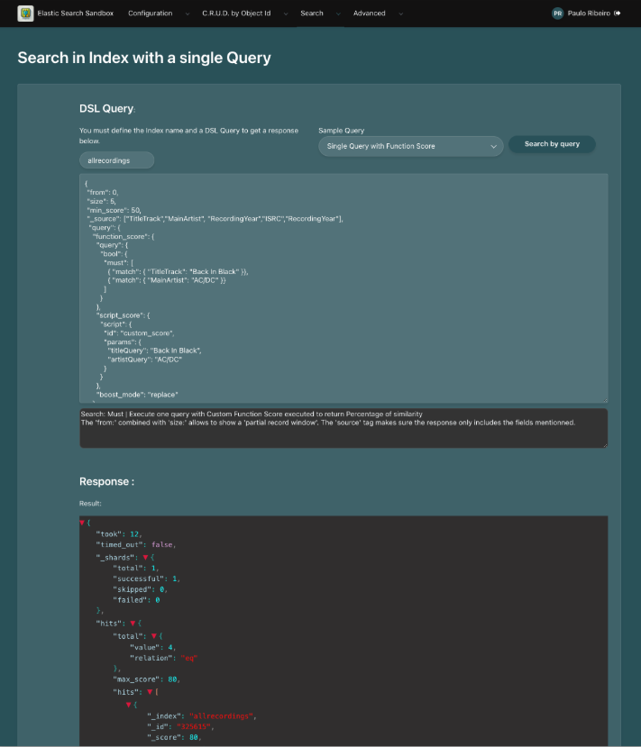Click the "min_score": 50 line in query
641x747 pixels.
click(114, 210)
